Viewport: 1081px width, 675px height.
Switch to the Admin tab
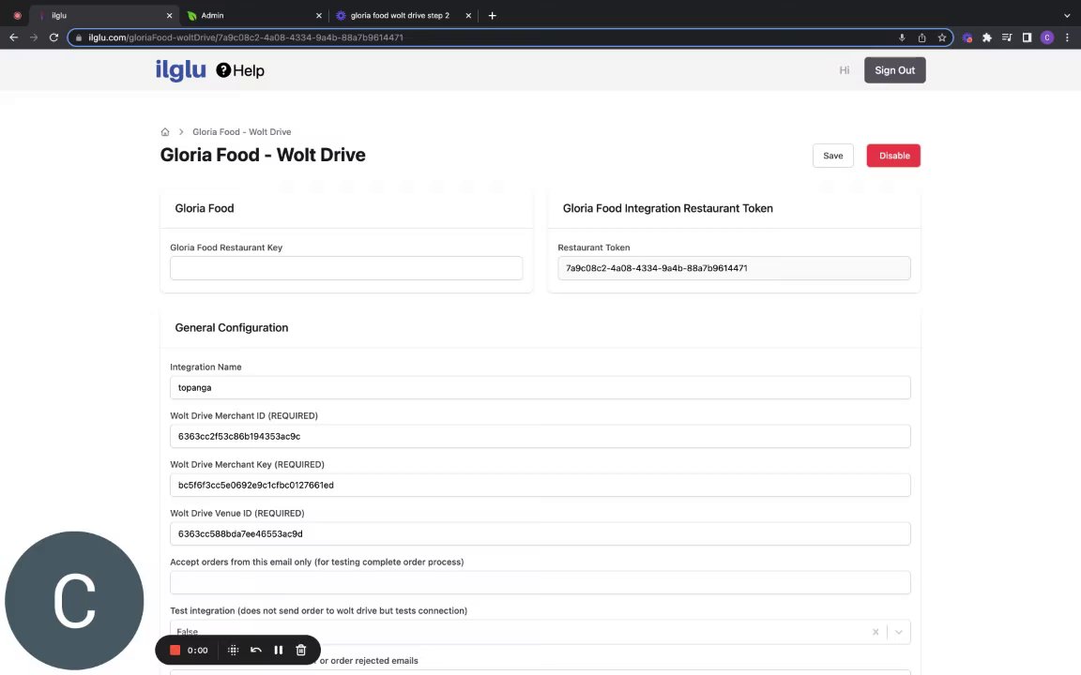tap(253, 15)
